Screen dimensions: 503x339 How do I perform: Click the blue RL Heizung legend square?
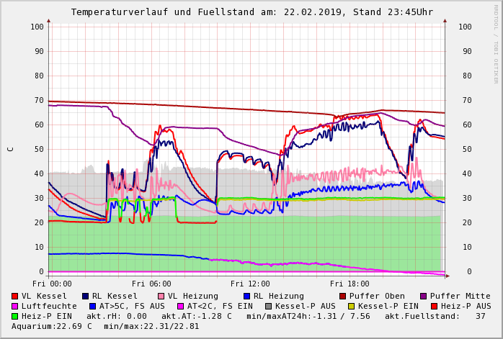(x=246, y=296)
